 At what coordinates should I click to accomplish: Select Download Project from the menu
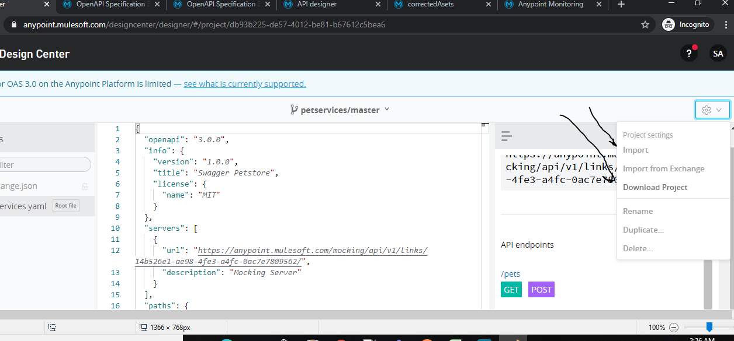click(x=655, y=187)
